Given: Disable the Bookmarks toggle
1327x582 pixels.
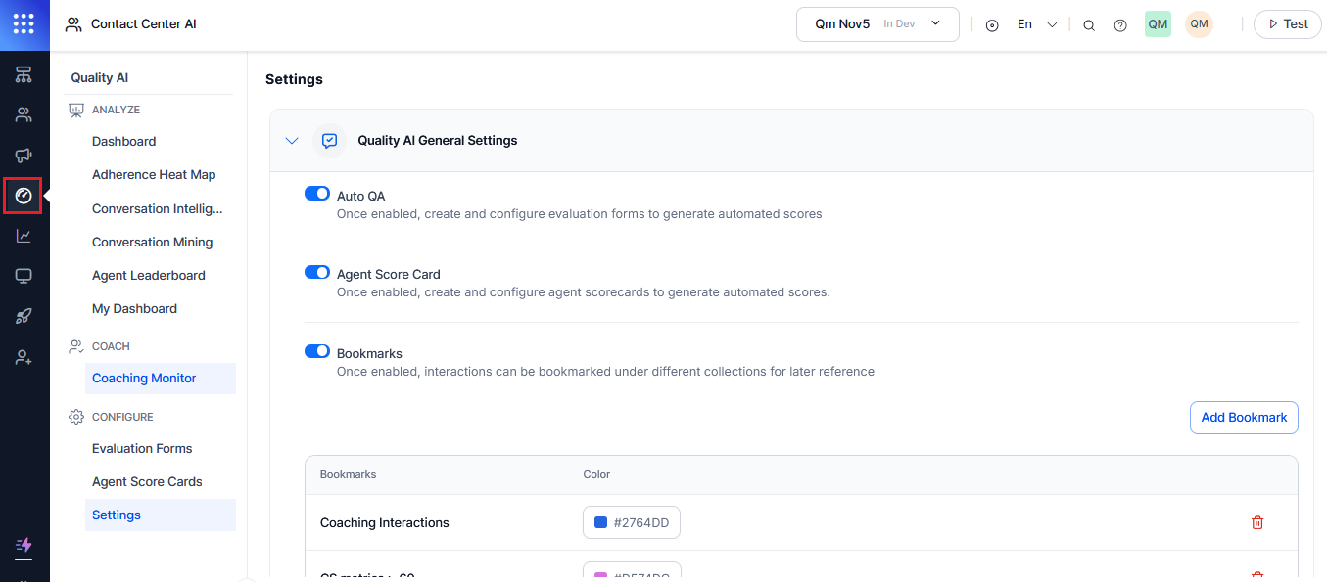Looking at the screenshot, I should click(x=316, y=350).
